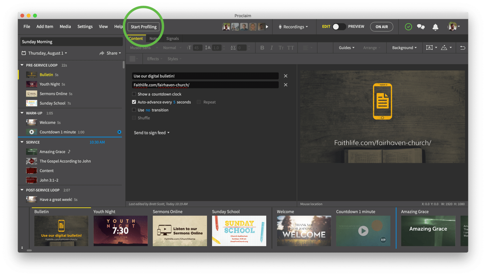This screenshot has width=486, height=276.
Task: Select the Youth Night slide thumbnail
Action: tap(121, 231)
